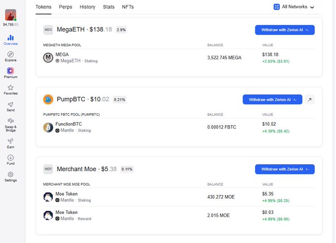Screen dimensions: 336x243
Task: Click the Send paper plane icon
Action: click(x=10, y=104)
